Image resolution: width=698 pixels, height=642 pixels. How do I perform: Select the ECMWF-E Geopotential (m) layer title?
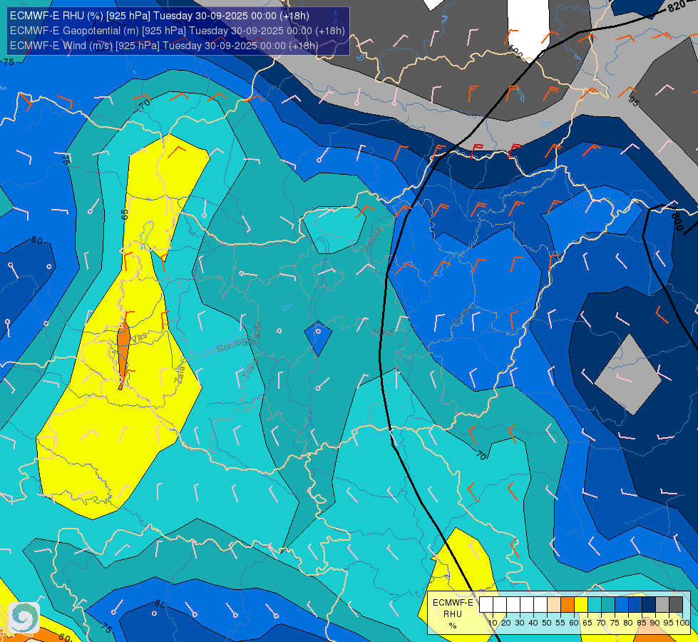point(177,31)
